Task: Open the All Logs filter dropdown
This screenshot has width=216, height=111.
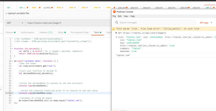Action: 206,23
